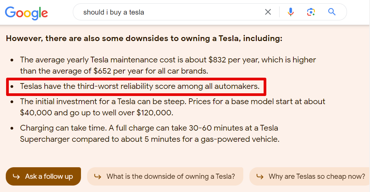Click the bullet about yearly Tesla maintenance cost

coord(168,65)
